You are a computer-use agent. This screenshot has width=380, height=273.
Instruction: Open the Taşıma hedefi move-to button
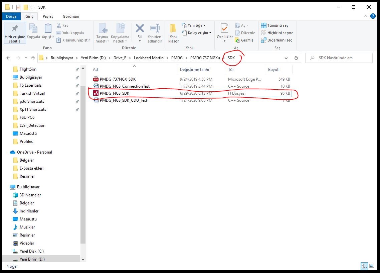102,33
